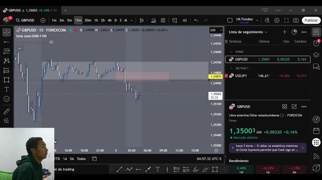
Task: Flag the USDJPY watchlist row
Action: tap(227, 76)
